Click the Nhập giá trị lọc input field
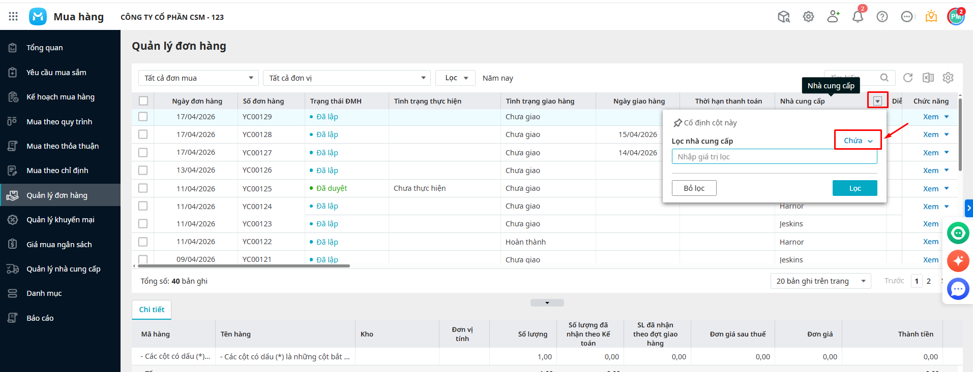973x372 pixels. coord(774,157)
